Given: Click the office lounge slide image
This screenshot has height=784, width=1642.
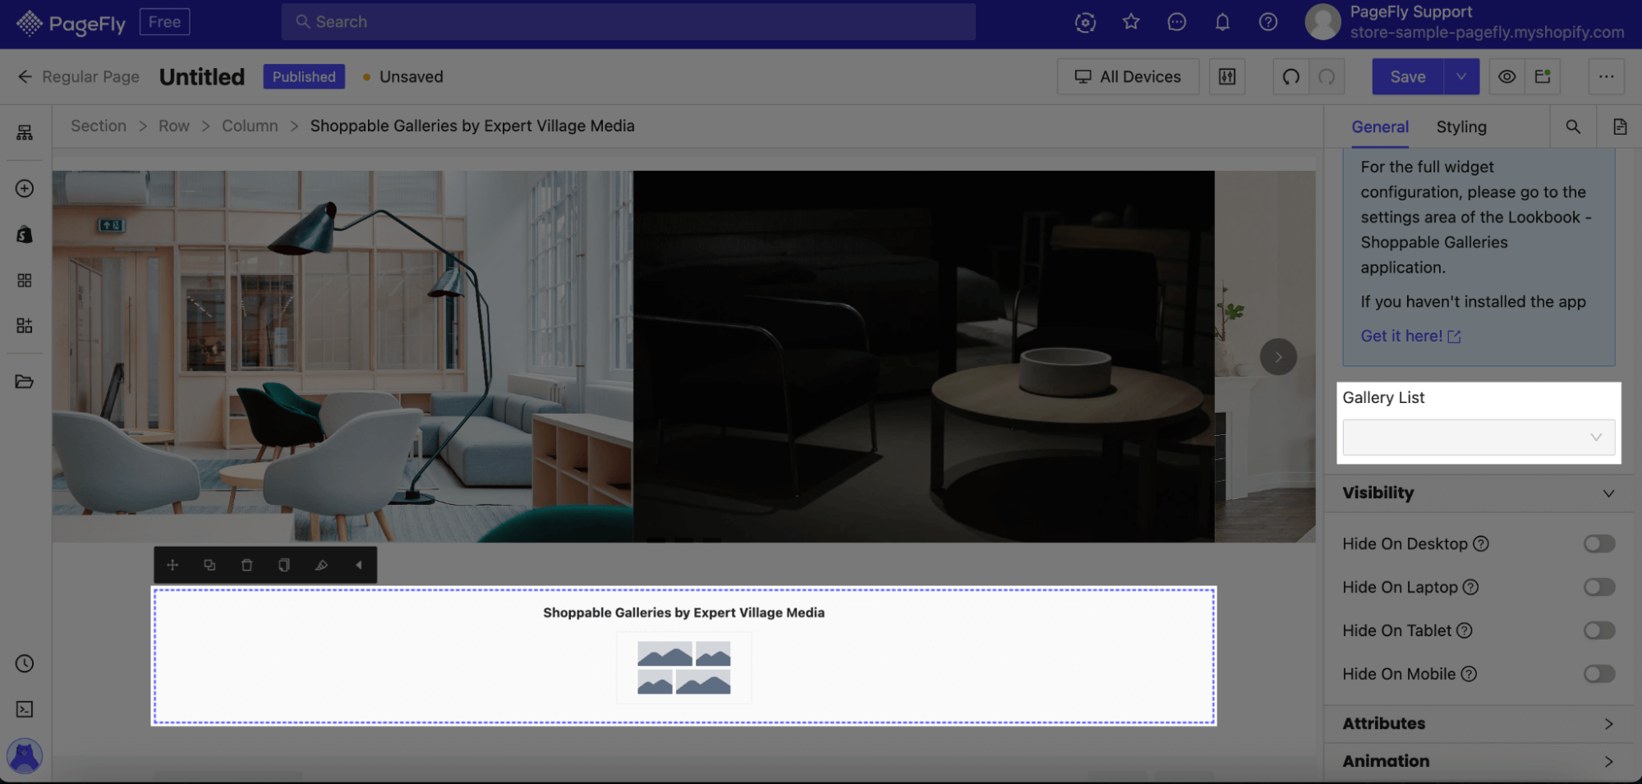Looking at the screenshot, I should pos(343,356).
